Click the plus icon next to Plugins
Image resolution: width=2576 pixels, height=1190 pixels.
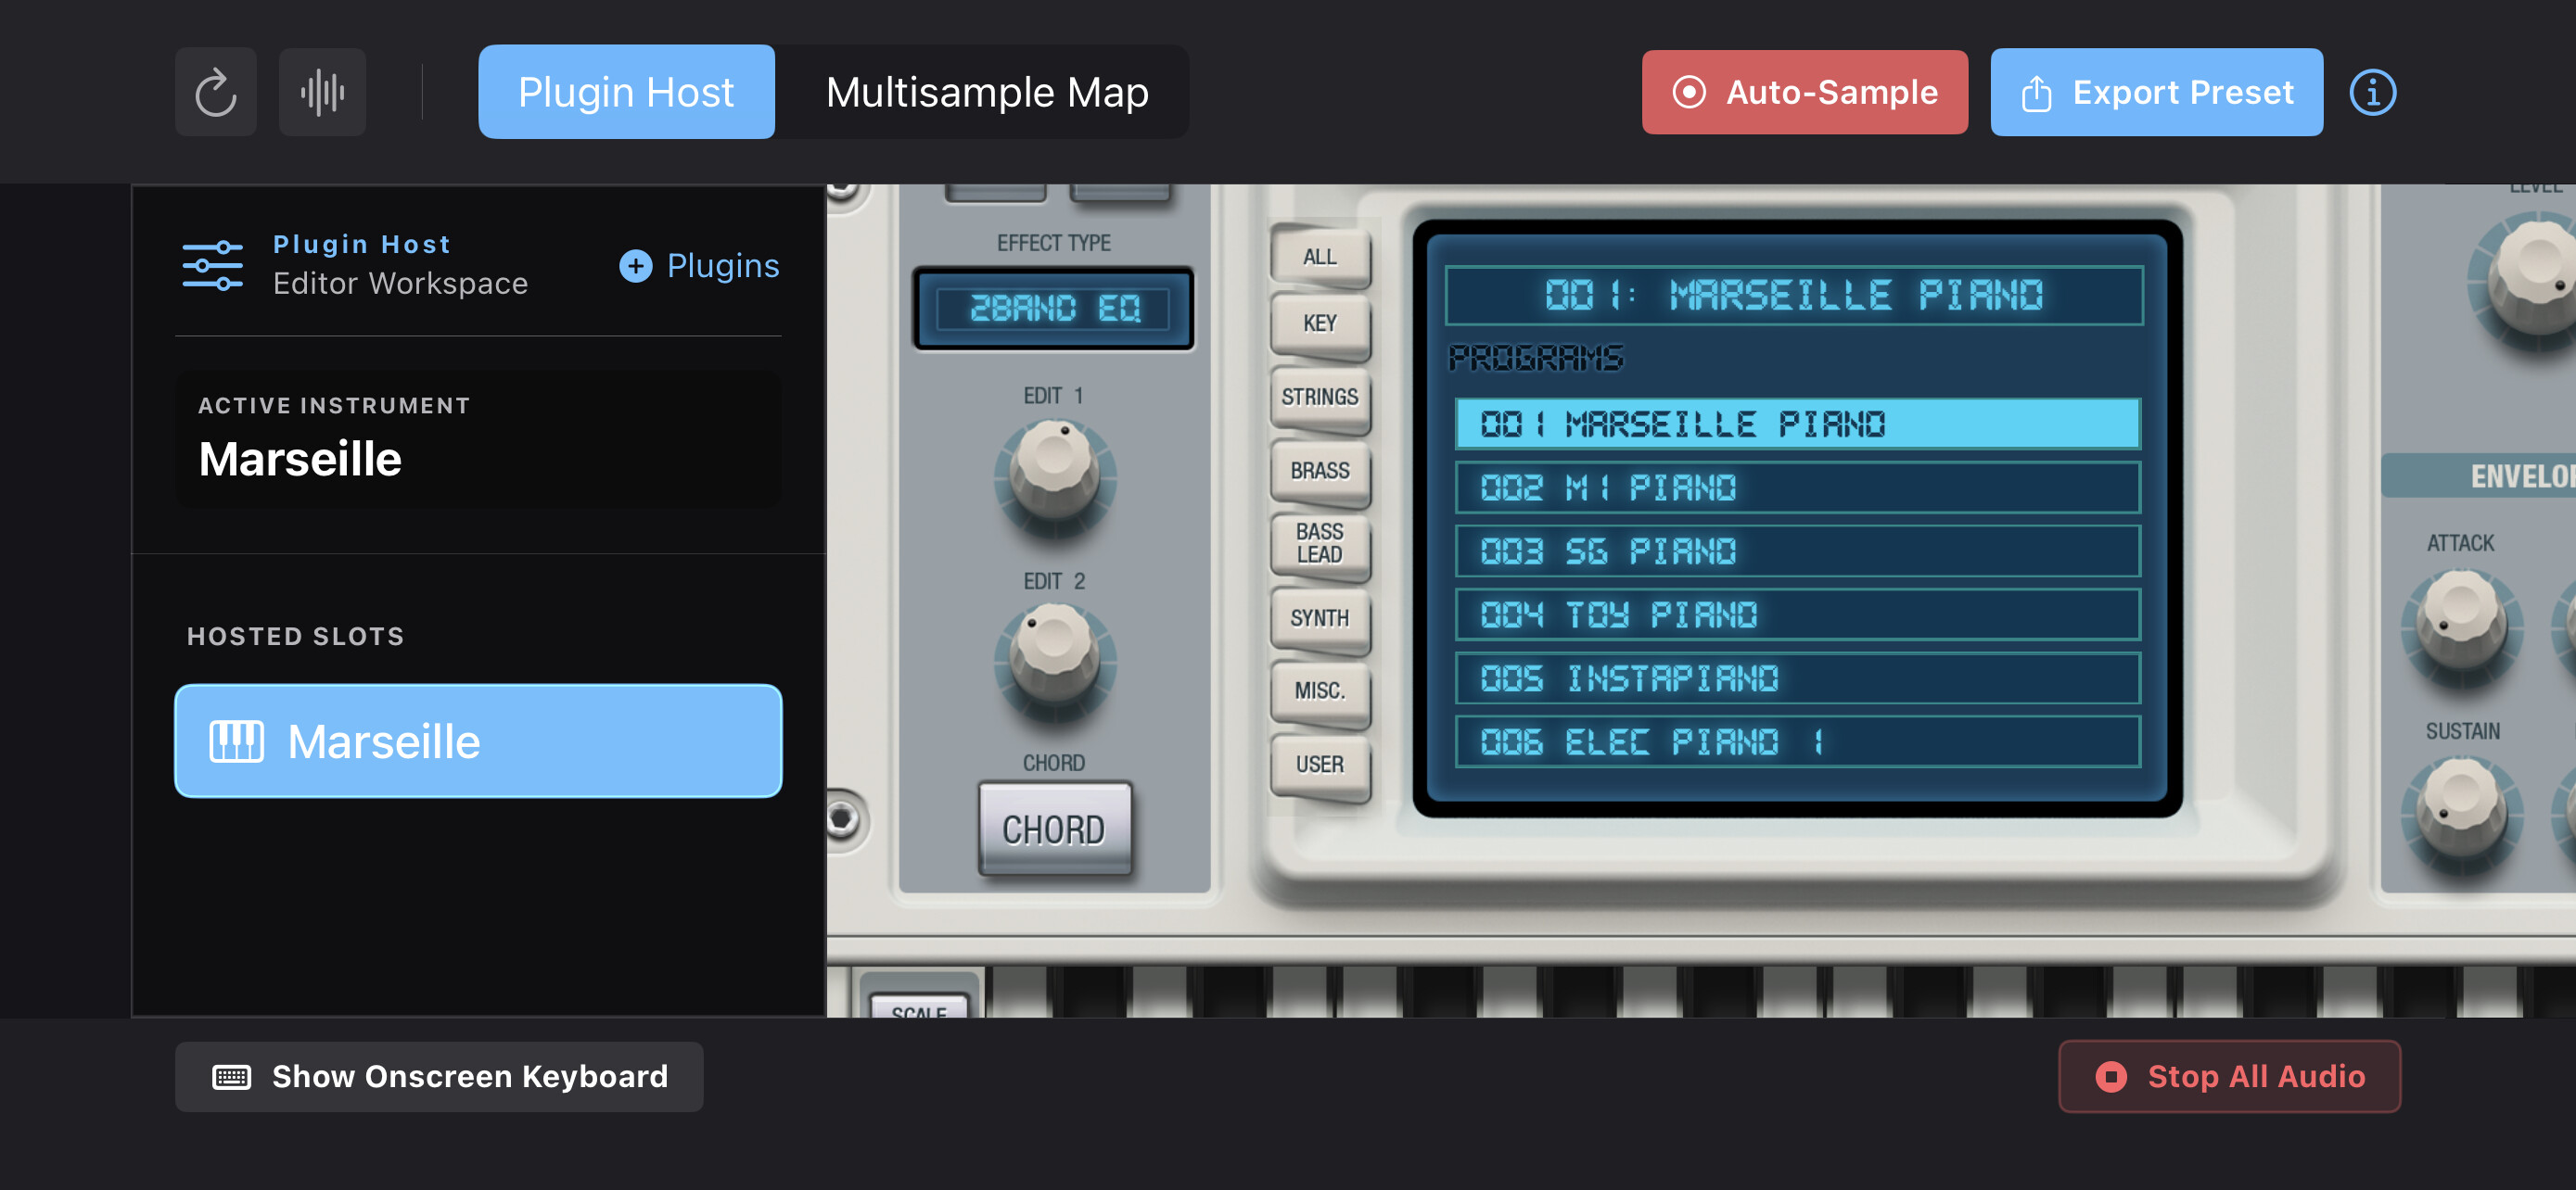[635, 266]
